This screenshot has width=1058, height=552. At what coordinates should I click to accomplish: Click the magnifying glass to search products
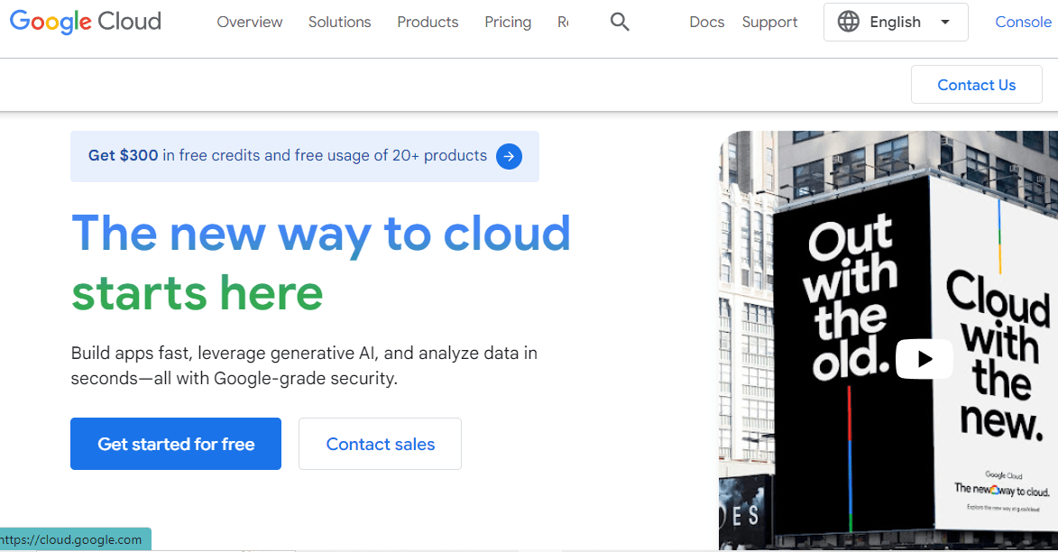pyautogui.click(x=620, y=22)
